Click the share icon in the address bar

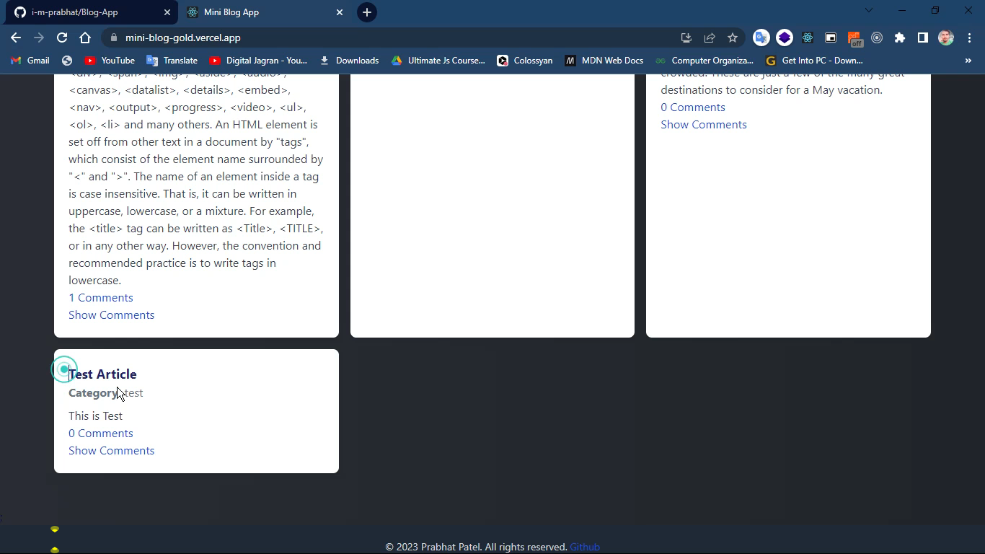click(710, 38)
